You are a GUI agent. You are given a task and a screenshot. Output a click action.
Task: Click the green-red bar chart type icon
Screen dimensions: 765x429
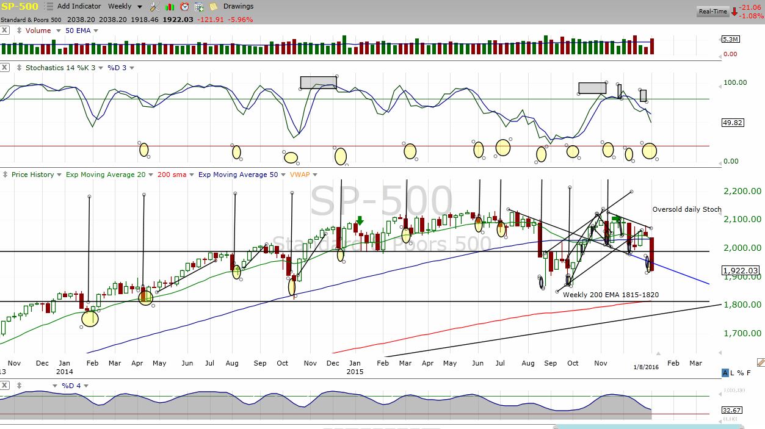170,7
